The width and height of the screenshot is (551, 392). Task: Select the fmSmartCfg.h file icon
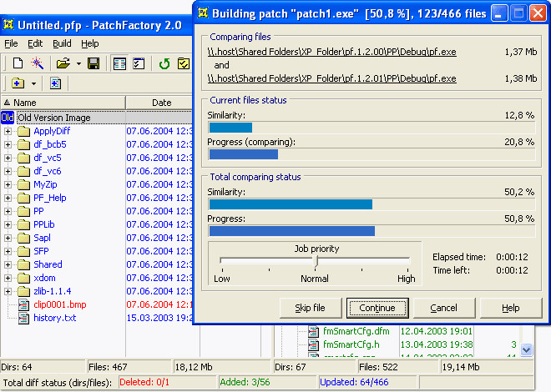click(313, 344)
